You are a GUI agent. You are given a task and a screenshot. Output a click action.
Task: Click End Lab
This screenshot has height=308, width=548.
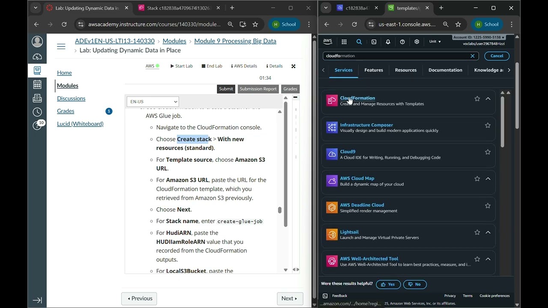(212, 66)
